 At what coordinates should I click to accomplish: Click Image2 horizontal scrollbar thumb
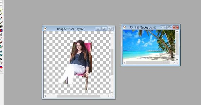[x=78, y=96]
